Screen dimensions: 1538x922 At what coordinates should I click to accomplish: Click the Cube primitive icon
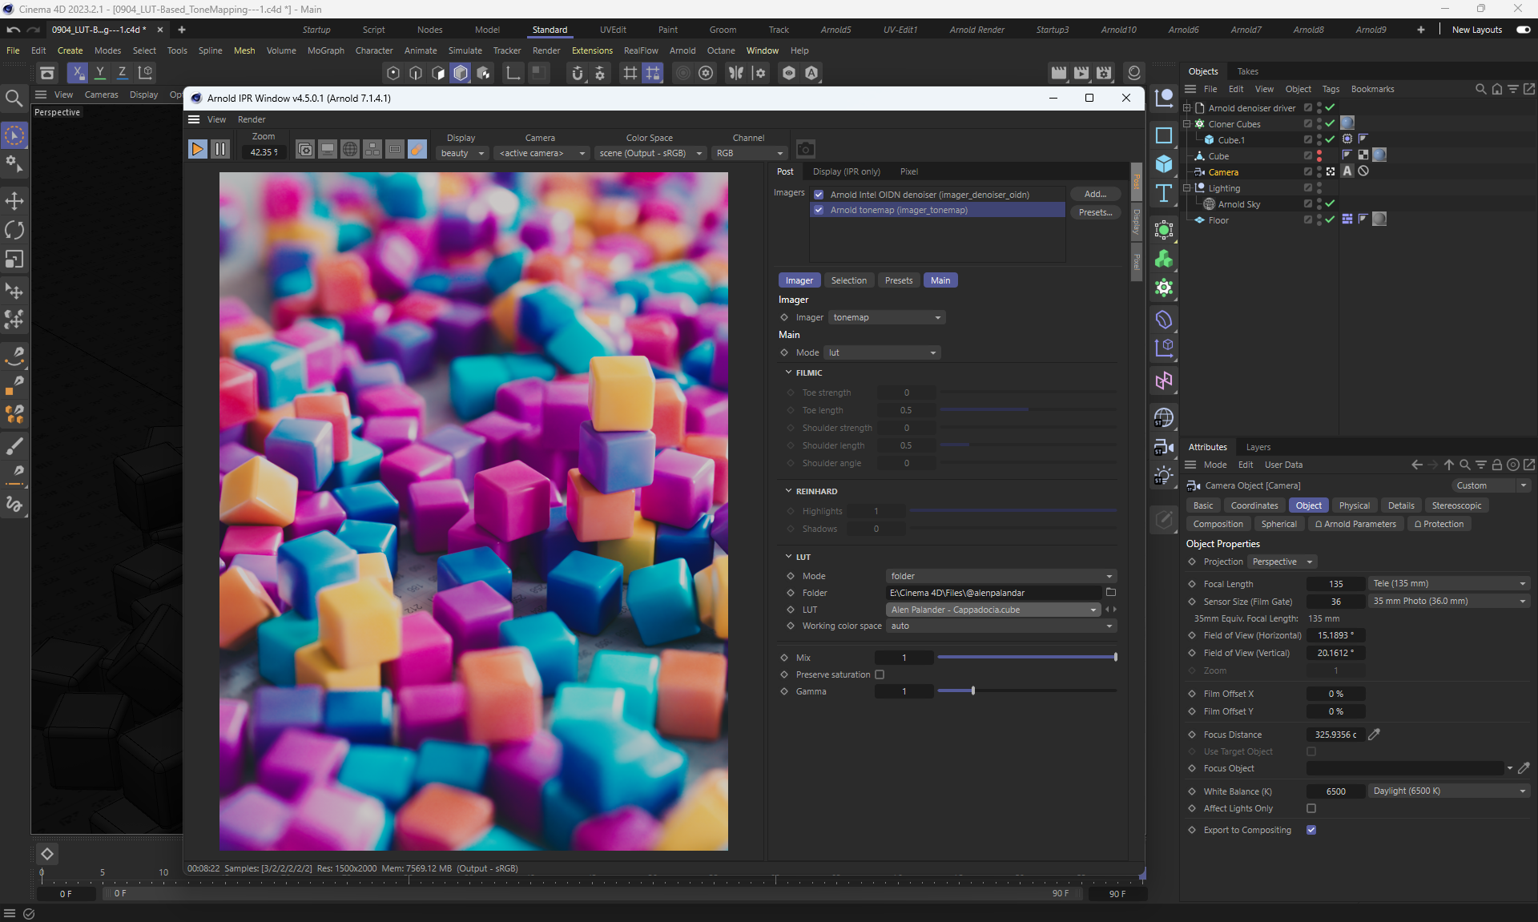coord(1164,164)
